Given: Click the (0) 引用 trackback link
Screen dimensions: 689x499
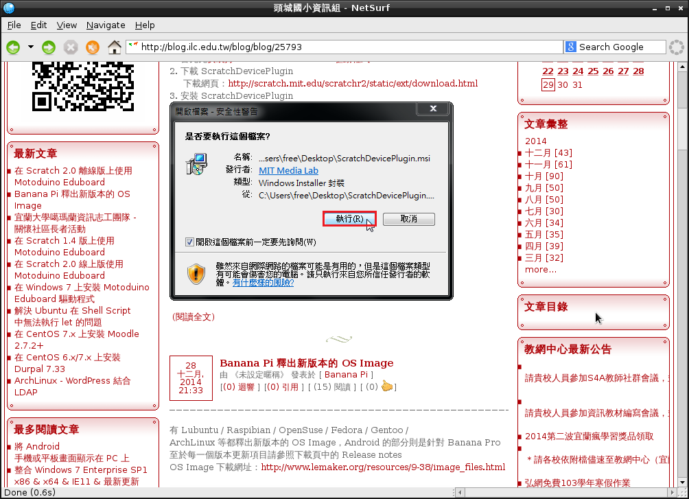Looking at the screenshot, I should (x=283, y=387).
